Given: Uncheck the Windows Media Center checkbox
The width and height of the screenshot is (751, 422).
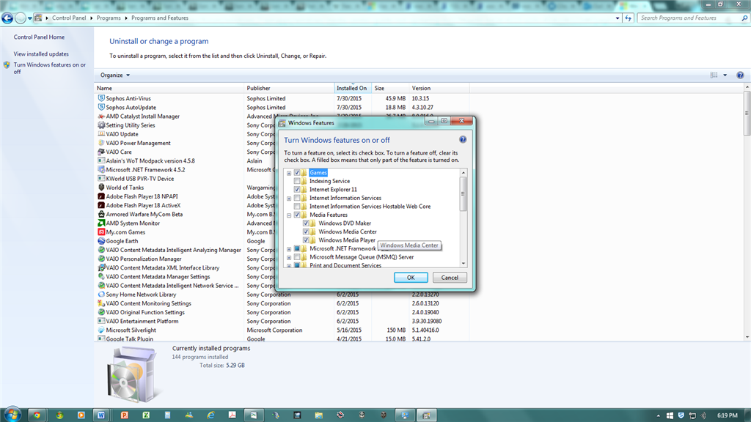Looking at the screenshot, I should 306,232.
